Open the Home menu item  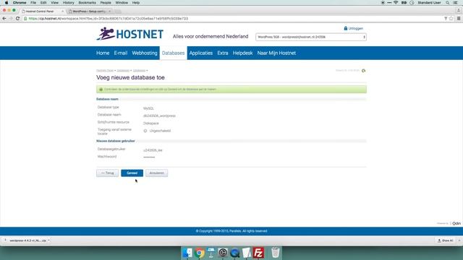coord(103,53)
